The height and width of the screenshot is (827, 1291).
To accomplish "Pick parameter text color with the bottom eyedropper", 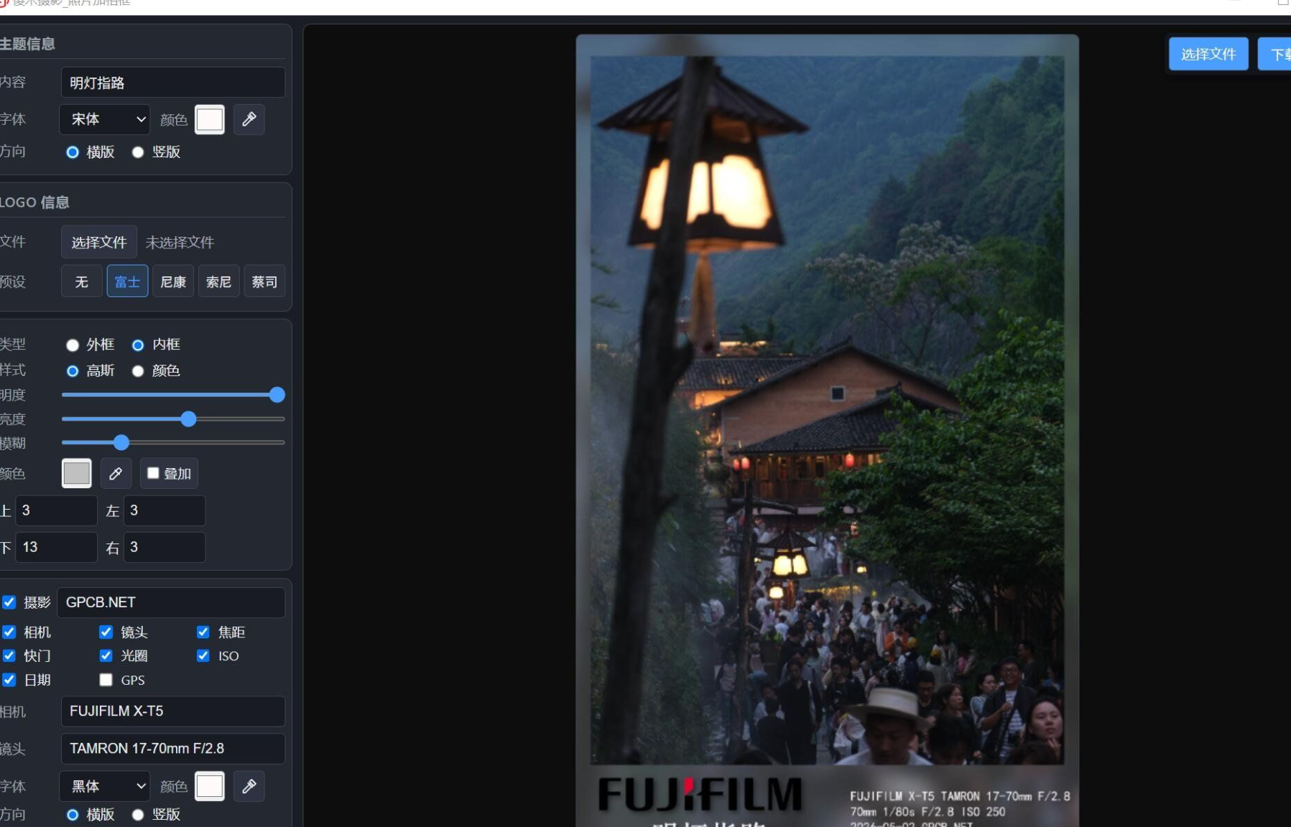I will coord(249,786).
